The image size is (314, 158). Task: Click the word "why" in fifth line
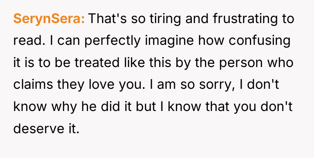tap(64, 108)
